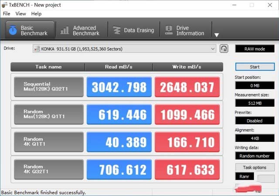Click the Read mB/s column header
The image size is (279, 196).
(119, 67)
